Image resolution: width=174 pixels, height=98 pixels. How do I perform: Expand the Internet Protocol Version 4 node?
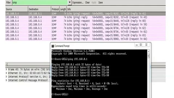(x=6, y=77)
